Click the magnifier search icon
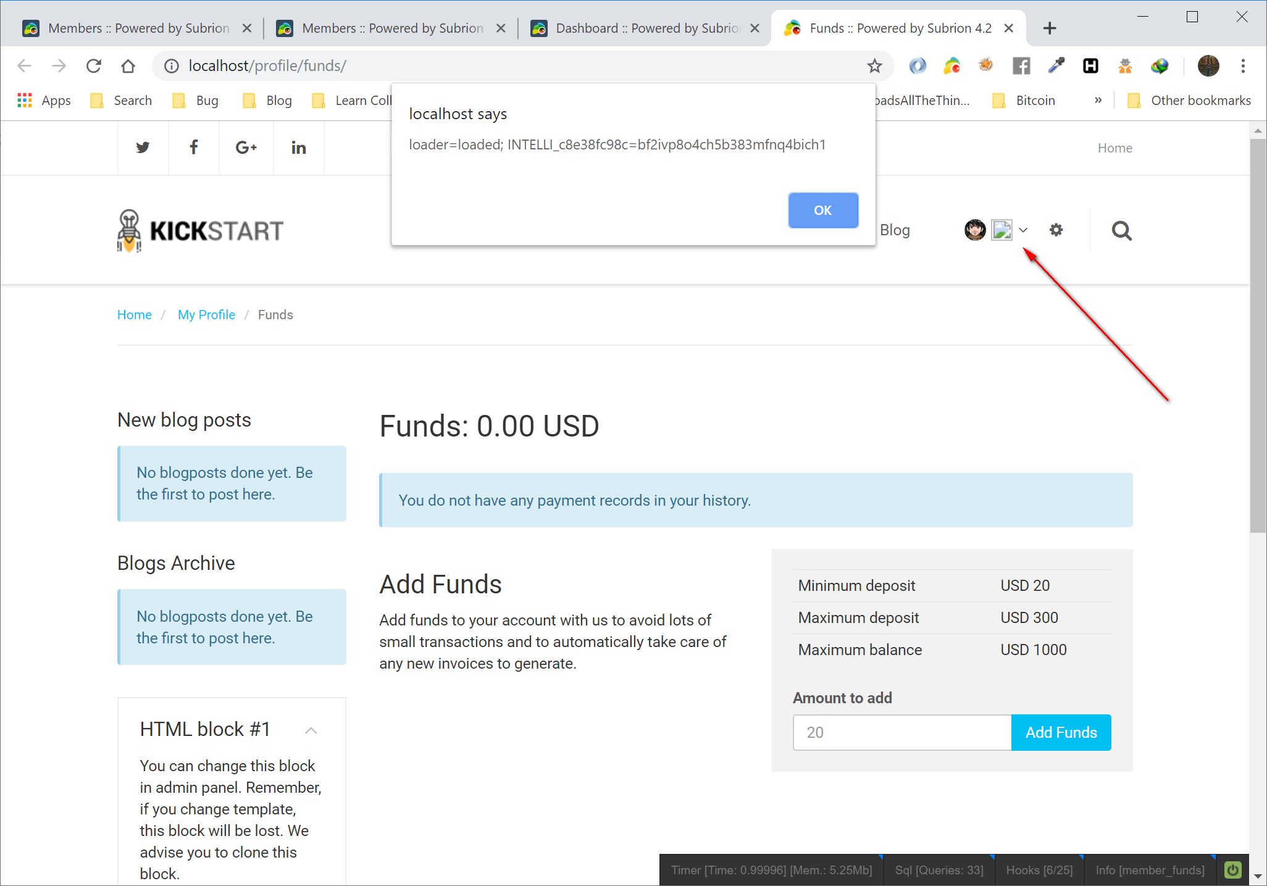This screenshot has height=886, width=1267. pos(1121,231)
